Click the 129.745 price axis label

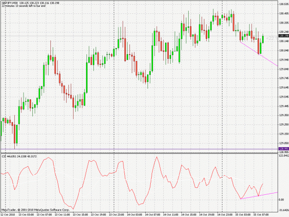point(284,78)
